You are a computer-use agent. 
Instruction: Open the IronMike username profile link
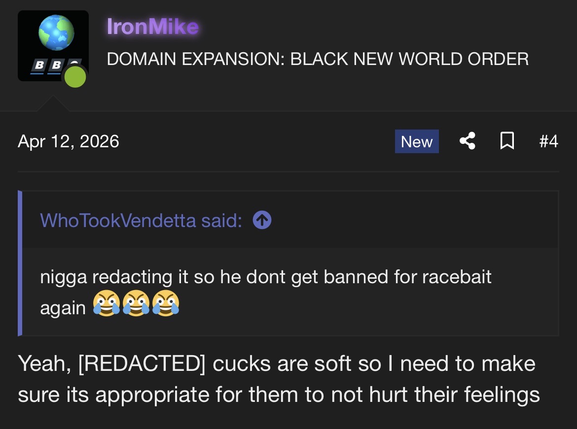point(153,27)
